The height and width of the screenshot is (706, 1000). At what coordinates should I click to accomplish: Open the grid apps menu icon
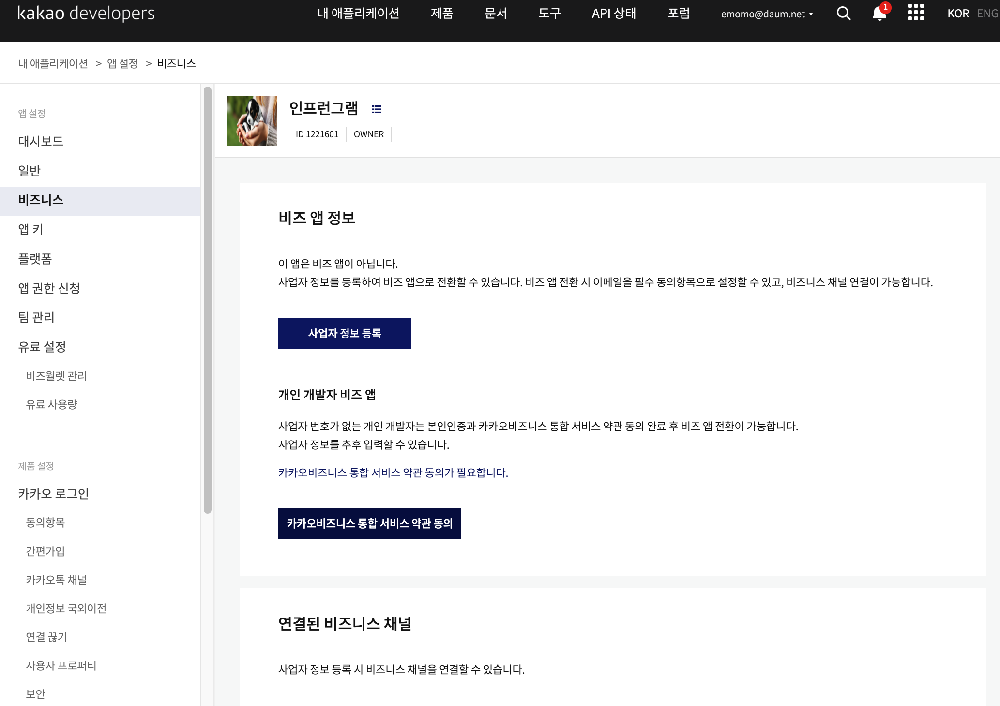click(x=916, y=13)
